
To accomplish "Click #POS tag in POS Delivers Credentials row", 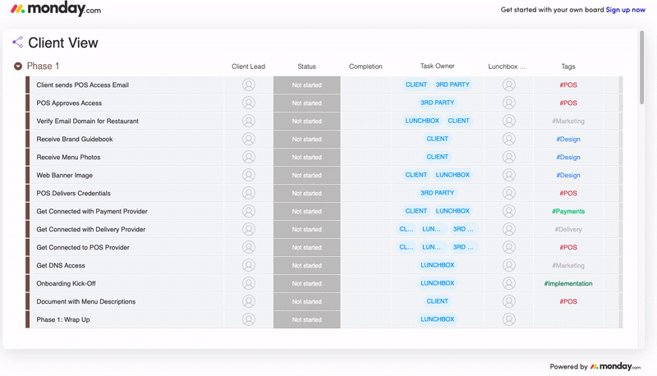I will point(568,193).
